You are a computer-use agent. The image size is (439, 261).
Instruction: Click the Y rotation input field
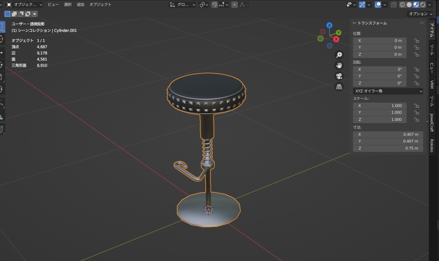[379, 76]
